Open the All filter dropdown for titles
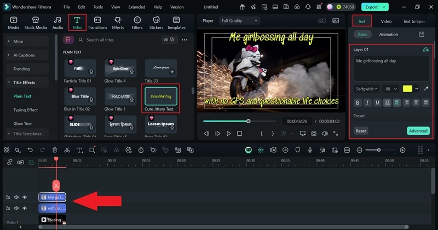Screen dimensions: 438x230 coord(169,39)
